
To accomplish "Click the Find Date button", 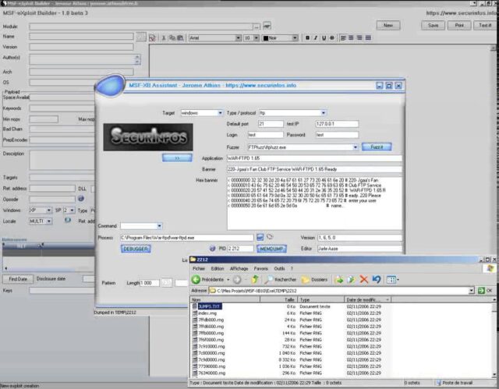I will click(x=18, y=279).
